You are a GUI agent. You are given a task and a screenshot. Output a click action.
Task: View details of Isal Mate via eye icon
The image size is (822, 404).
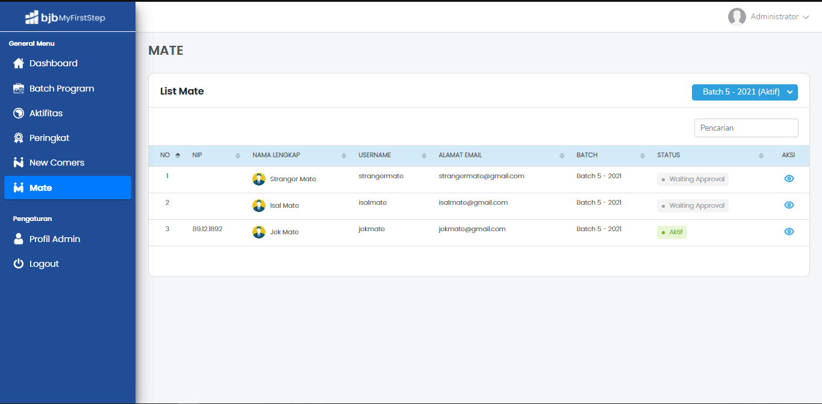pyautogui.click(x=789, y=205)
